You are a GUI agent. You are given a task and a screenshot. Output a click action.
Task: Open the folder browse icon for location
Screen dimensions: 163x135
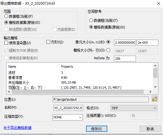coord(155,99)
